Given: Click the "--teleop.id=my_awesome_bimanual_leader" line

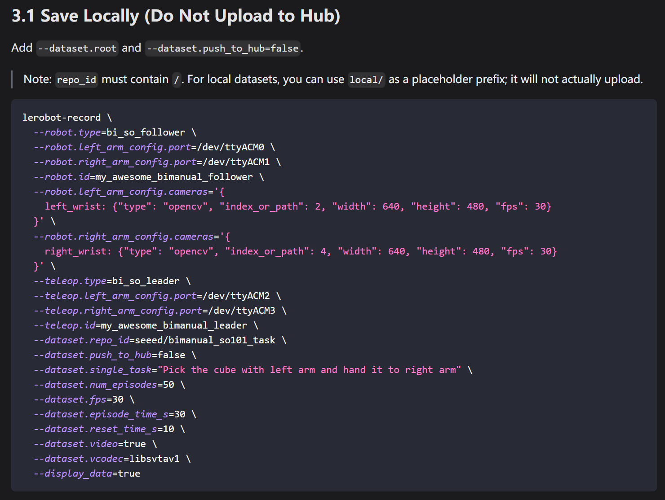Looking at the screenshot, I should tap(146, 325).
